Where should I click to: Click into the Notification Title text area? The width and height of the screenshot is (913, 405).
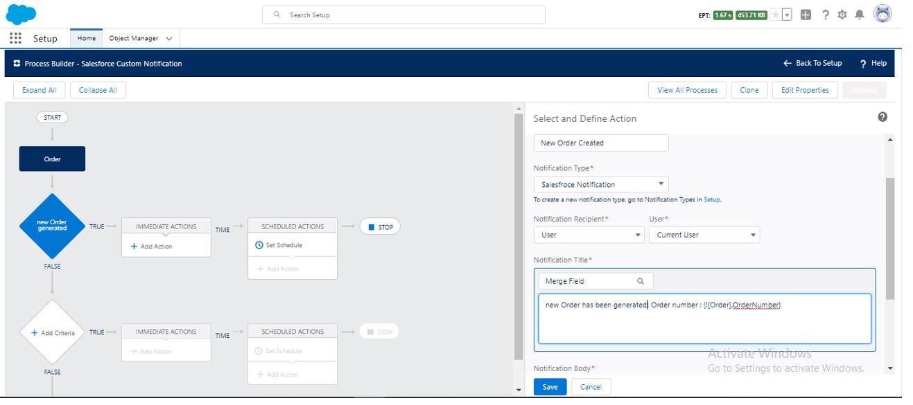click(x=704, y=319)
